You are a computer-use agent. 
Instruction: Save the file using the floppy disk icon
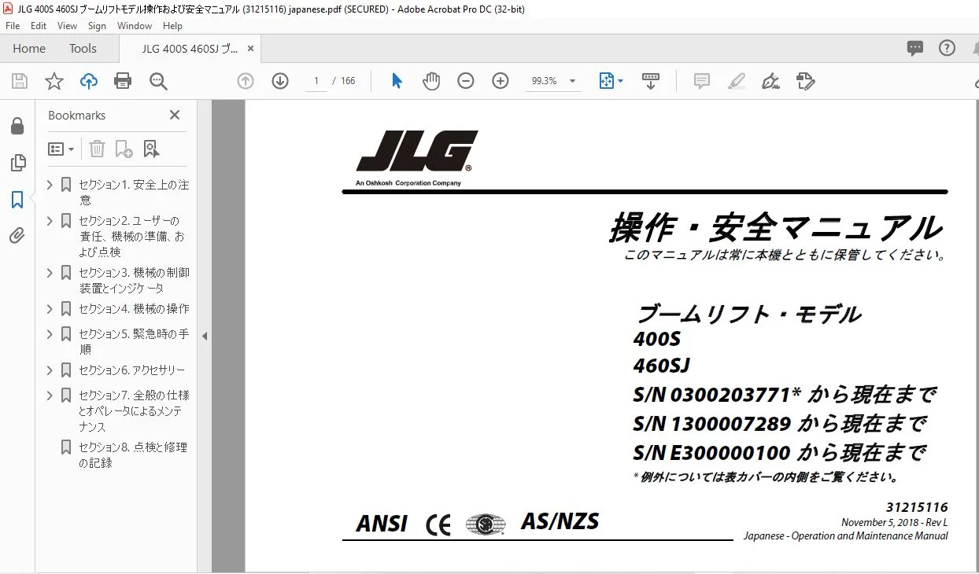20,81
